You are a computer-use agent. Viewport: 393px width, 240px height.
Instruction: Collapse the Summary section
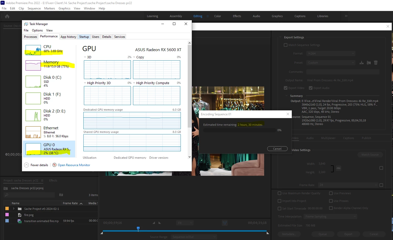[x=286, y=96]
